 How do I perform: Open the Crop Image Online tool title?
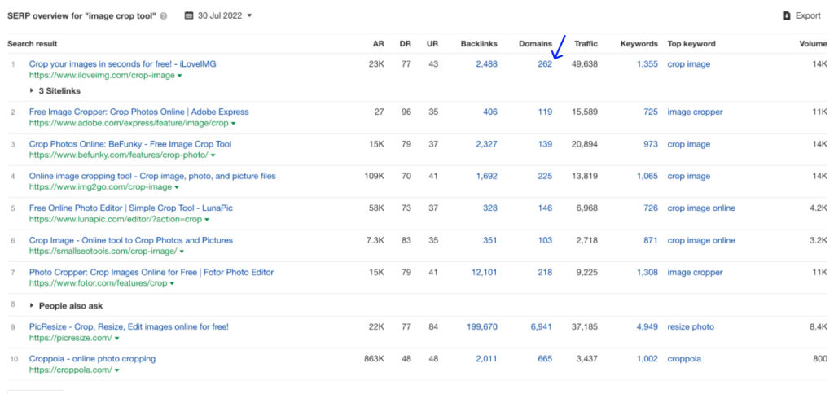coord(131,240)
